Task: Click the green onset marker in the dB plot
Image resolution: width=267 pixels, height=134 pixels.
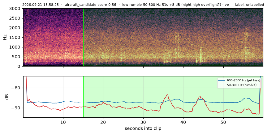Action: pyautogui.click(x=83, y=97)
